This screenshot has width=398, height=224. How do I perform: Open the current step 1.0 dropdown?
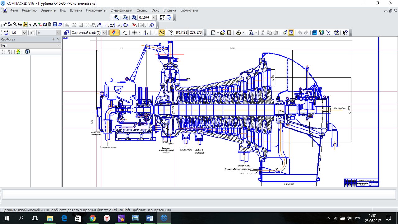click(24, 33)
